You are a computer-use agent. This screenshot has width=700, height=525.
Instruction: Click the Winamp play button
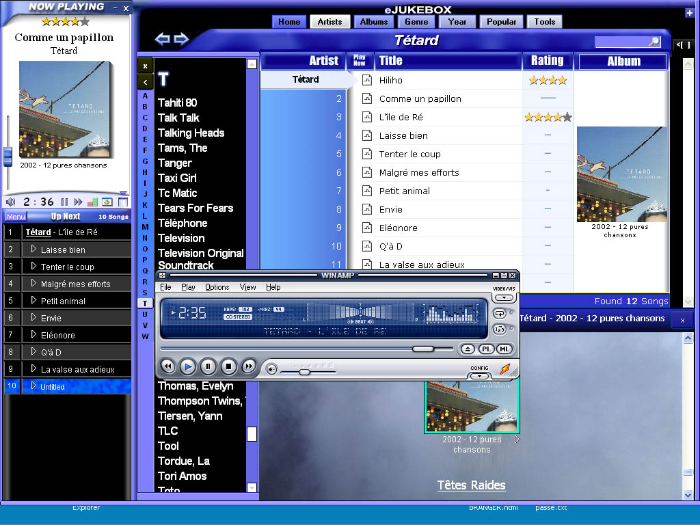188,366
